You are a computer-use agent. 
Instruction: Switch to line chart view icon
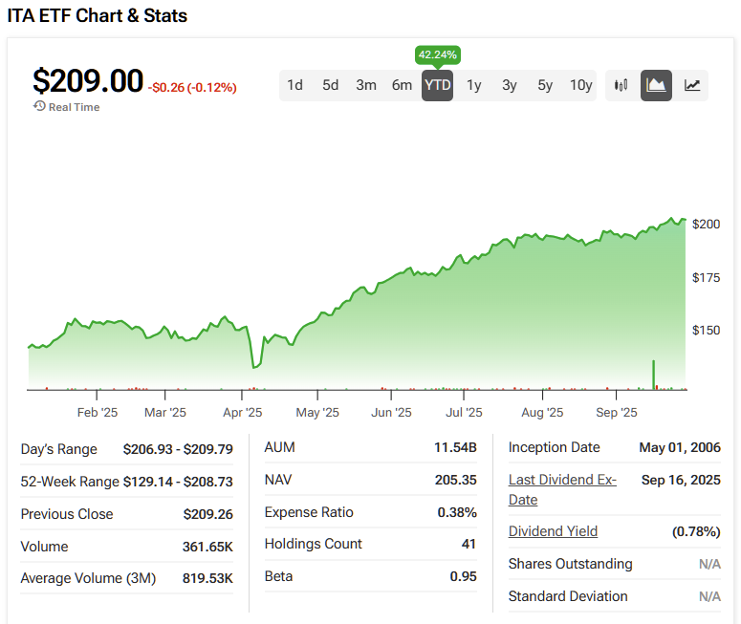click(x=692, y=85)
